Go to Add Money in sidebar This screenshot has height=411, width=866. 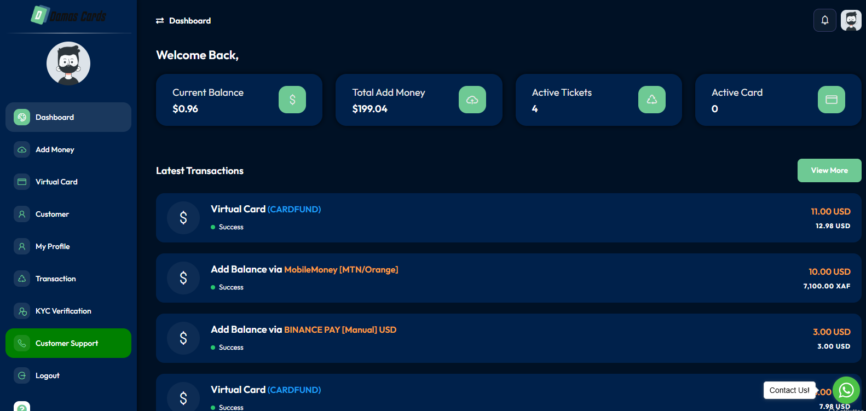(x=68, y=149)
